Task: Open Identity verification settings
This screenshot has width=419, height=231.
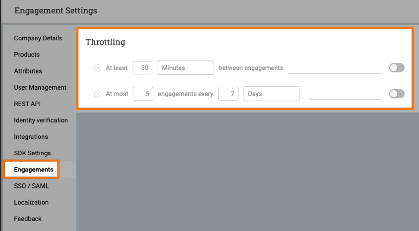Action: pyautogui.click(x=41, y=120)
